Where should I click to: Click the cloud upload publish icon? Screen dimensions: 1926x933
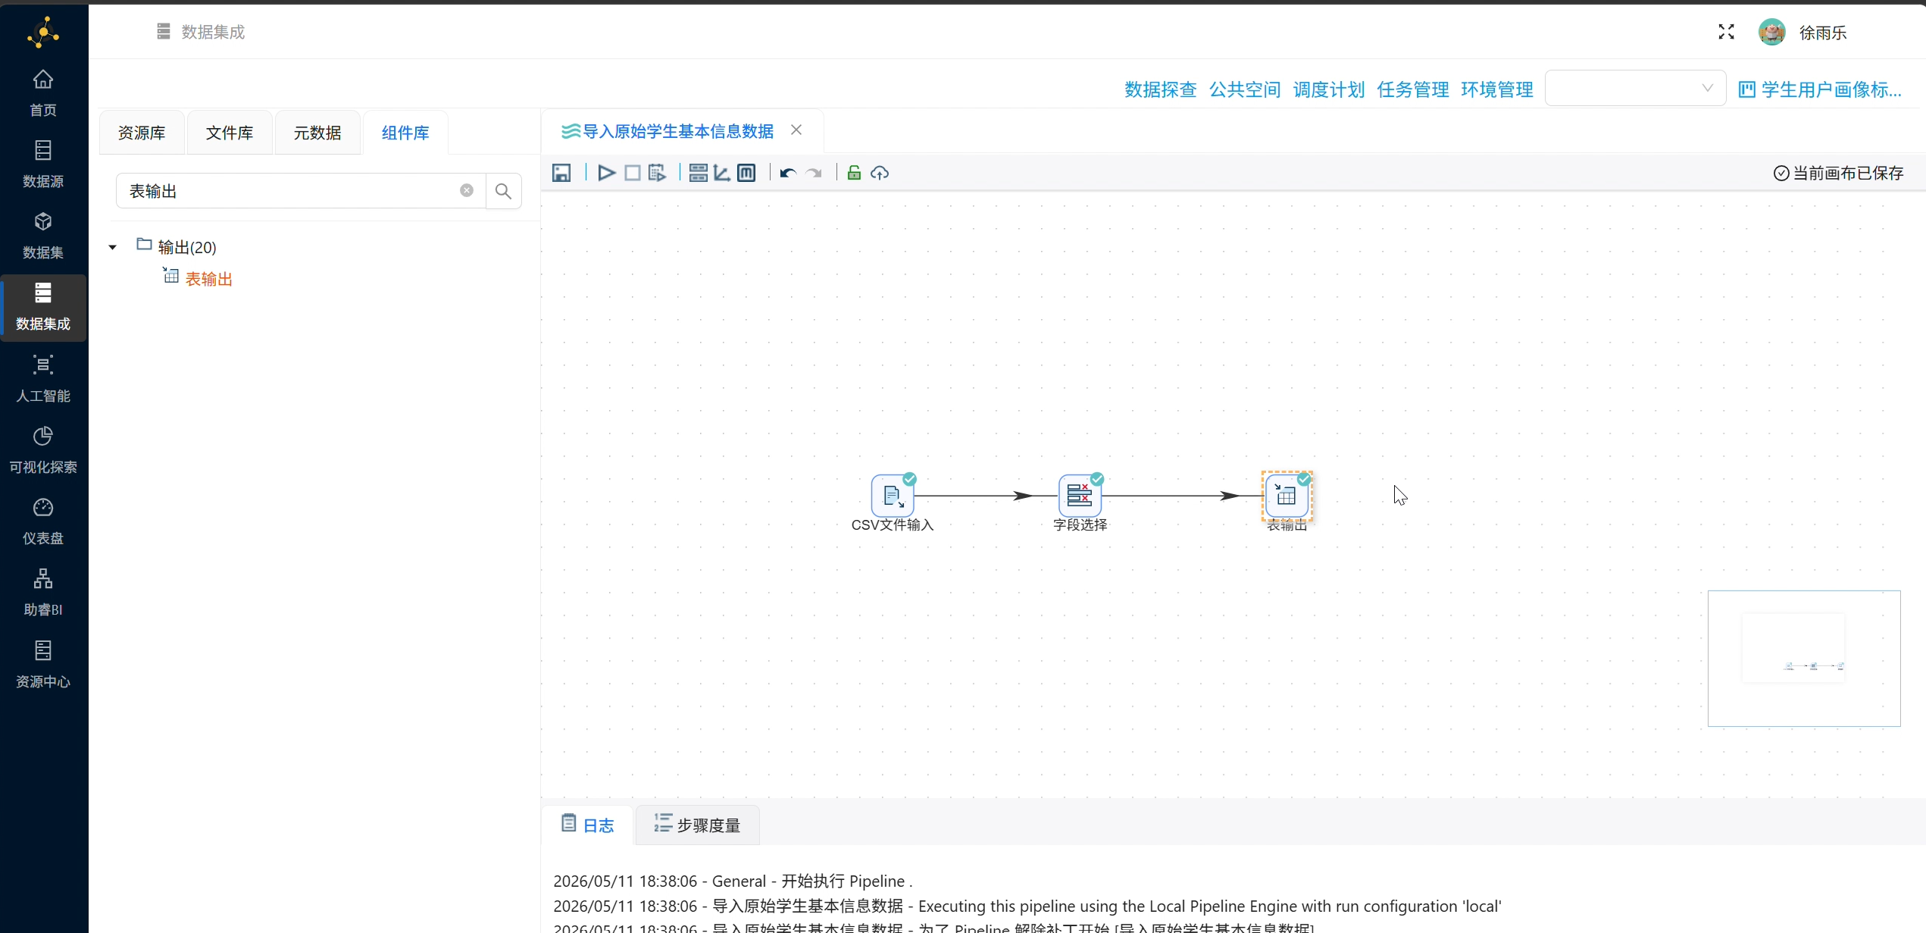(879, 173)
